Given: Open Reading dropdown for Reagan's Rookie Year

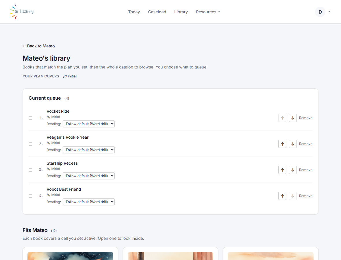Looking at the screenshot, I should (88, 150).
